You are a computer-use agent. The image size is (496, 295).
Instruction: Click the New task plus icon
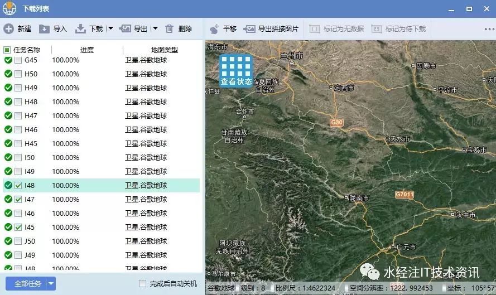[8, 29]
